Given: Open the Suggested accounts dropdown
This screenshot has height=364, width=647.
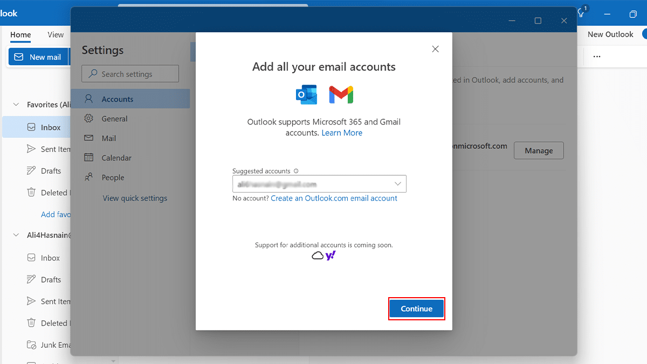Looking at the screenshot, I should point(399,183).
